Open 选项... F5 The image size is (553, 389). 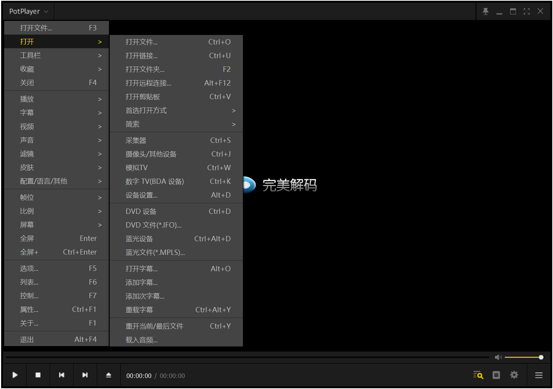click(x=57, y=269)
